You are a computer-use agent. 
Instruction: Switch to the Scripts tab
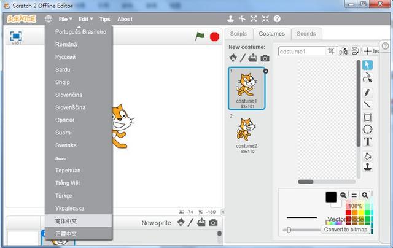238,34
